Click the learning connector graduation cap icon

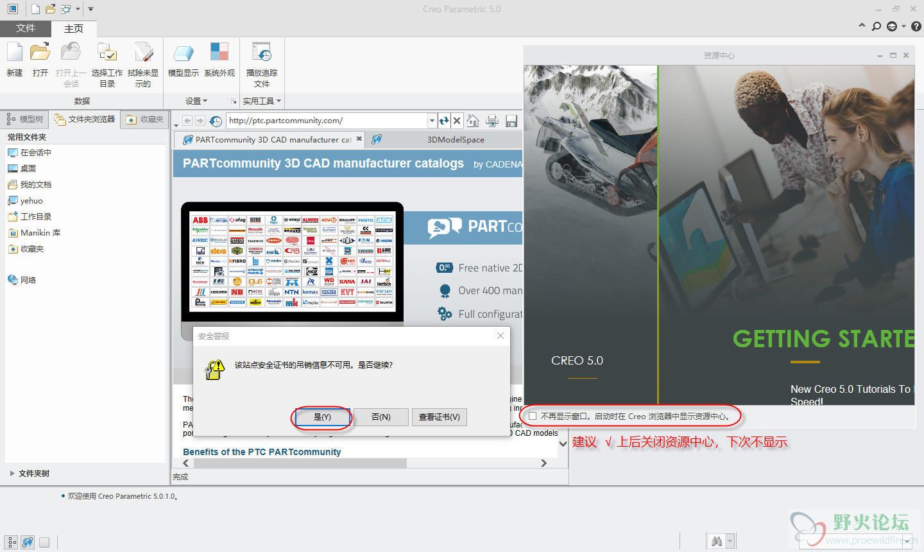(892, 26)
